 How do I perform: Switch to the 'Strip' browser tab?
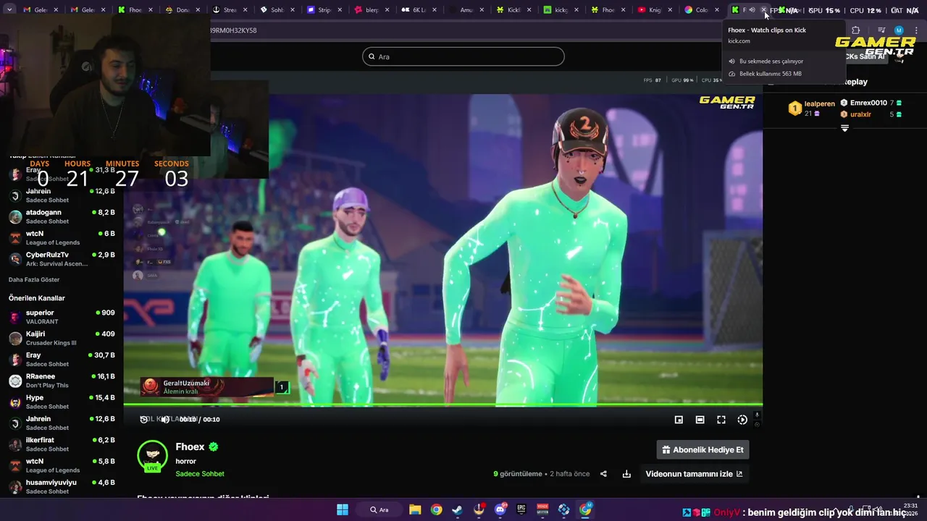pos(319,10)
